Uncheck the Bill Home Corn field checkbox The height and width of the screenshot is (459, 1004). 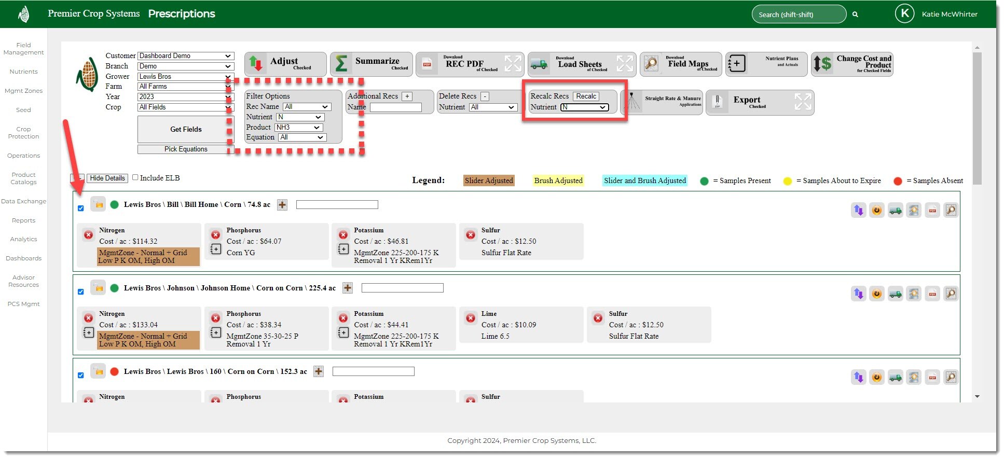80,208
